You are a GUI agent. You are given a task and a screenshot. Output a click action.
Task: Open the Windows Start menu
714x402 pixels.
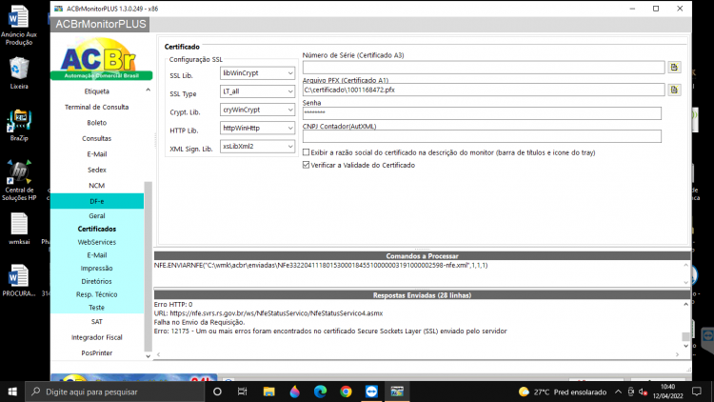pyautogui.click(x=12, y=392)
